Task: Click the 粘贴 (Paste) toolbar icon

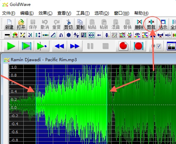Action: coord(92,24)
